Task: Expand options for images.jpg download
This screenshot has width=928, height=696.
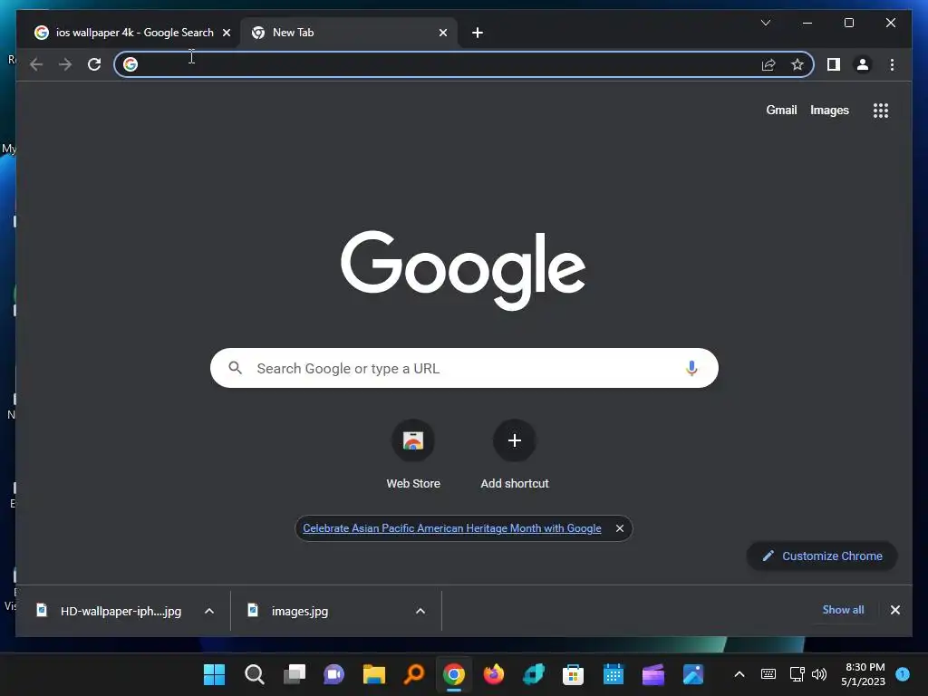Action: pyautogui.click(x=420, y=611)
